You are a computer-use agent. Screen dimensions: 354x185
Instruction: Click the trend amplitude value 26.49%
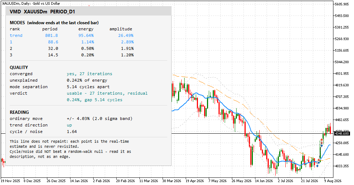point(126,35)
